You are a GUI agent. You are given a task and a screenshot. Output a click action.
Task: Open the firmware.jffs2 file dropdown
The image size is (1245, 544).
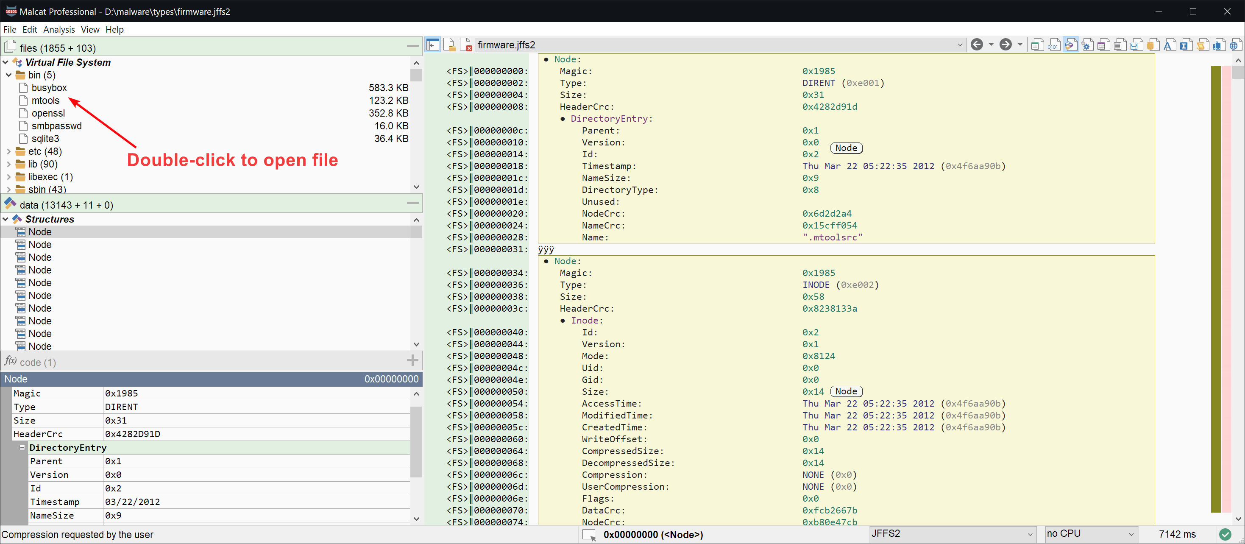coord(959,45)
